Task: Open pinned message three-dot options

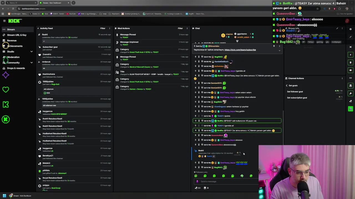Action: click(280, 46)
